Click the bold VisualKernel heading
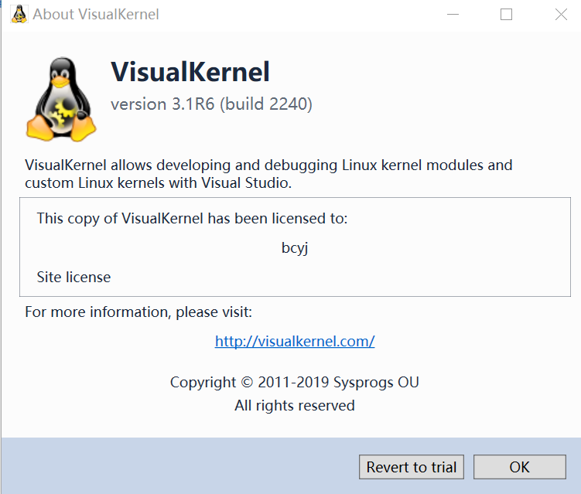 tap(190, 72)
